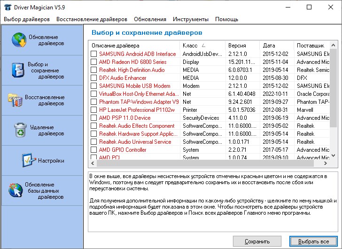Click the AndroidUsbDev... class cell
The width and height of the screenshot is (342, 249).
point(202,54)
